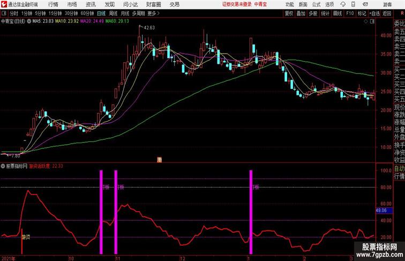Open the mail envelope icon
The width and height of the screenshot is (405, 261).
365,4
